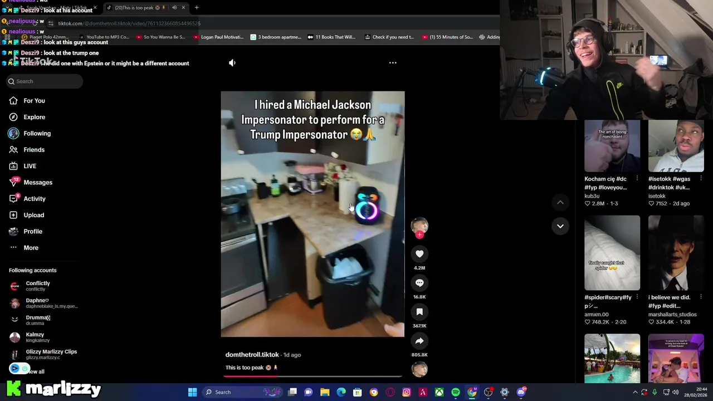Open the three-dots video options menu
713x401 pixels.
point(393,63)
